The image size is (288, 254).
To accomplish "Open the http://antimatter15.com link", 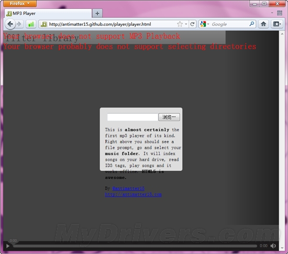I will 133,194.
